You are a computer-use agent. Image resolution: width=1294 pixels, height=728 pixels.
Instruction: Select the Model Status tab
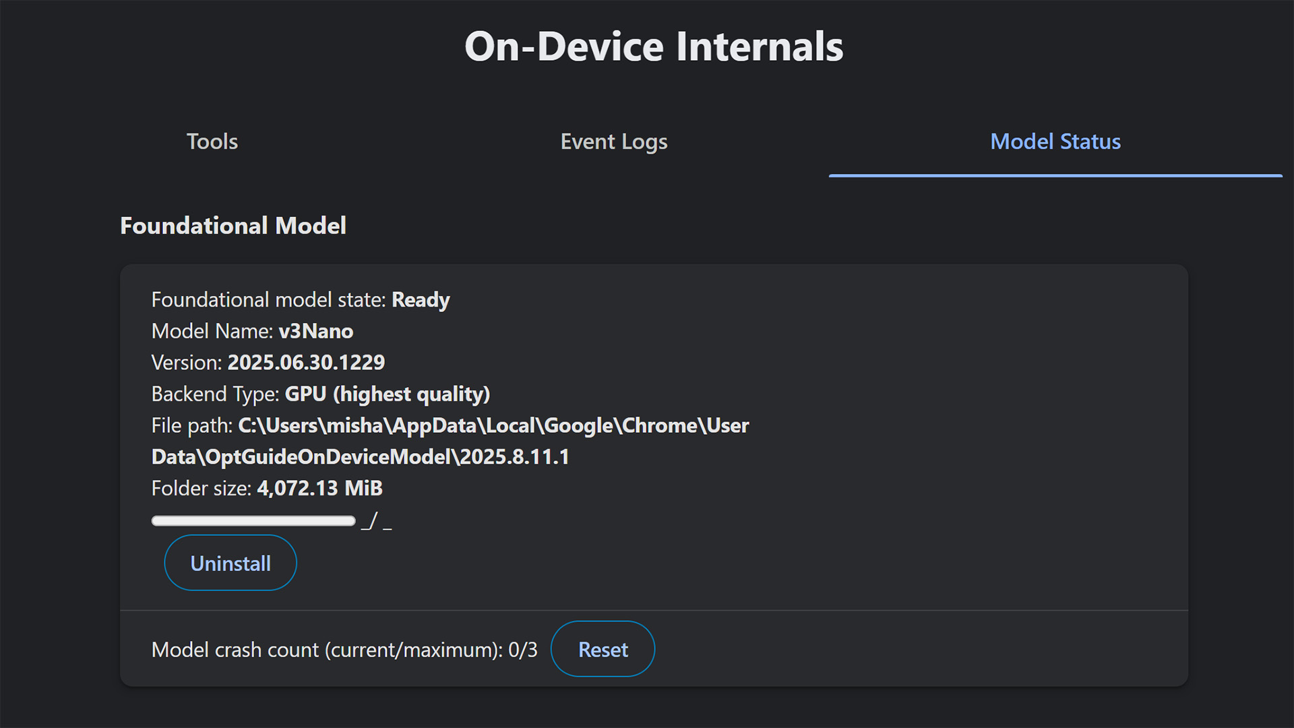point(1055,142)
